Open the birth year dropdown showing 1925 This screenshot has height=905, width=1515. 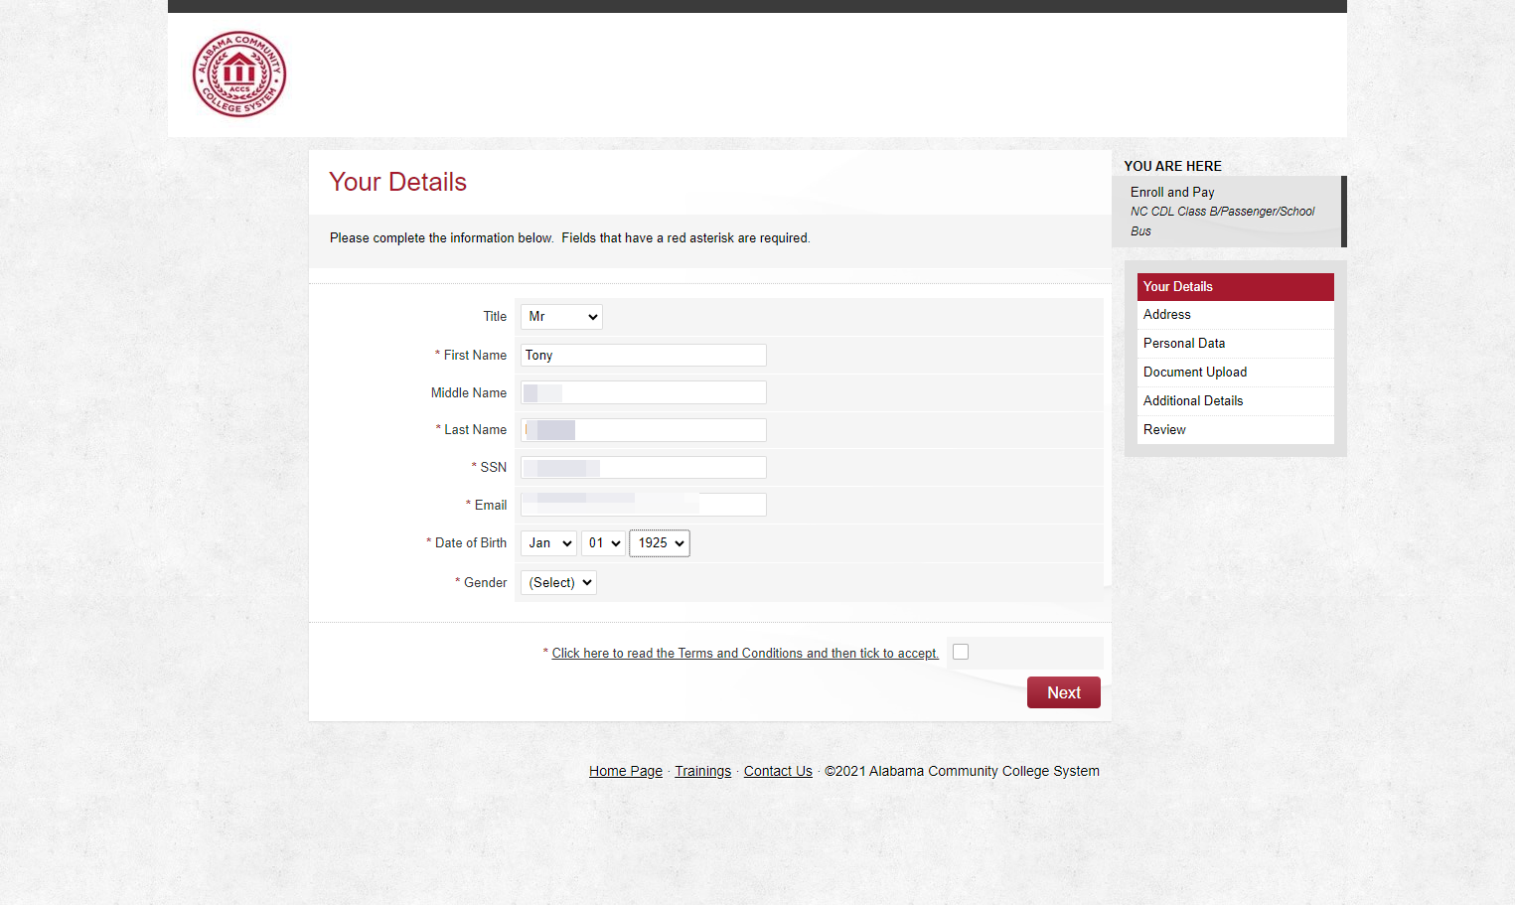660,543
